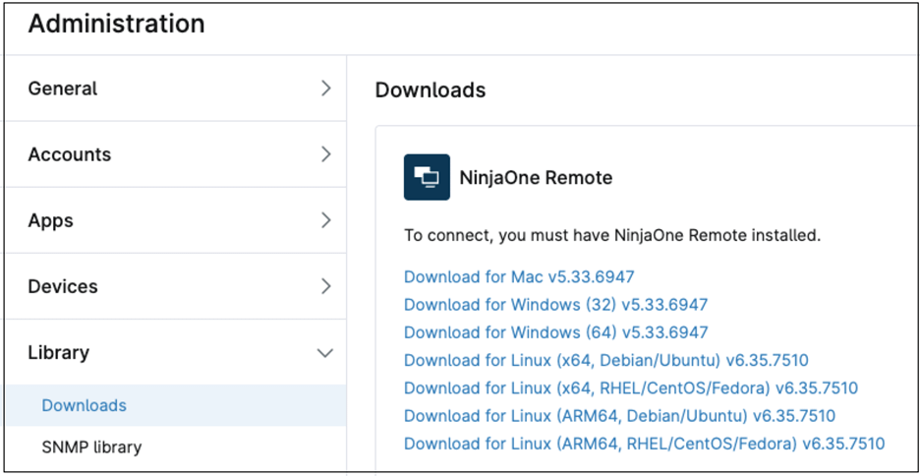The width and height of the screenshot is (920, 476).
Task: Open the Apps menu item
Action: pos(175,220)
